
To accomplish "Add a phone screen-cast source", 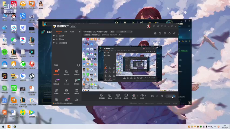I will click(x=118, y=96).
